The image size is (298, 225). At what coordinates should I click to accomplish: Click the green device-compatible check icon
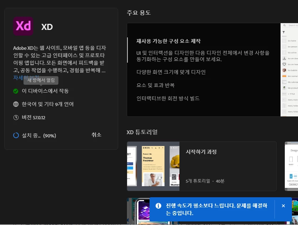pyautogui.click(x=16, y=91)
